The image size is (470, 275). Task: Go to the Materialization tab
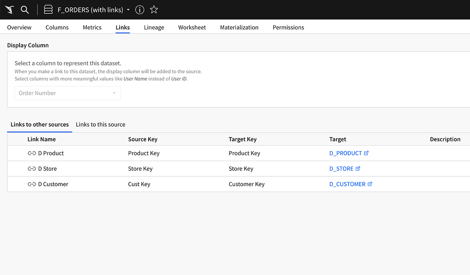pyautogui.click(x=239, y=27)
